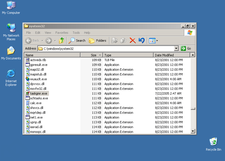The width and height of the screenshot is (225, 161).
Task: Select the mqrtdep.dll file icon
Action: click(x=28, y=113)
